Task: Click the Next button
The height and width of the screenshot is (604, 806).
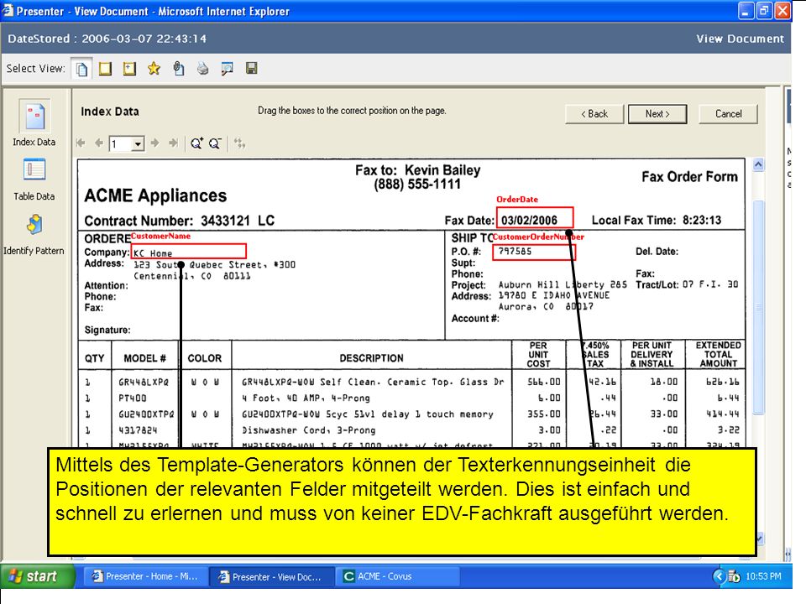Action: coord(657,114)
